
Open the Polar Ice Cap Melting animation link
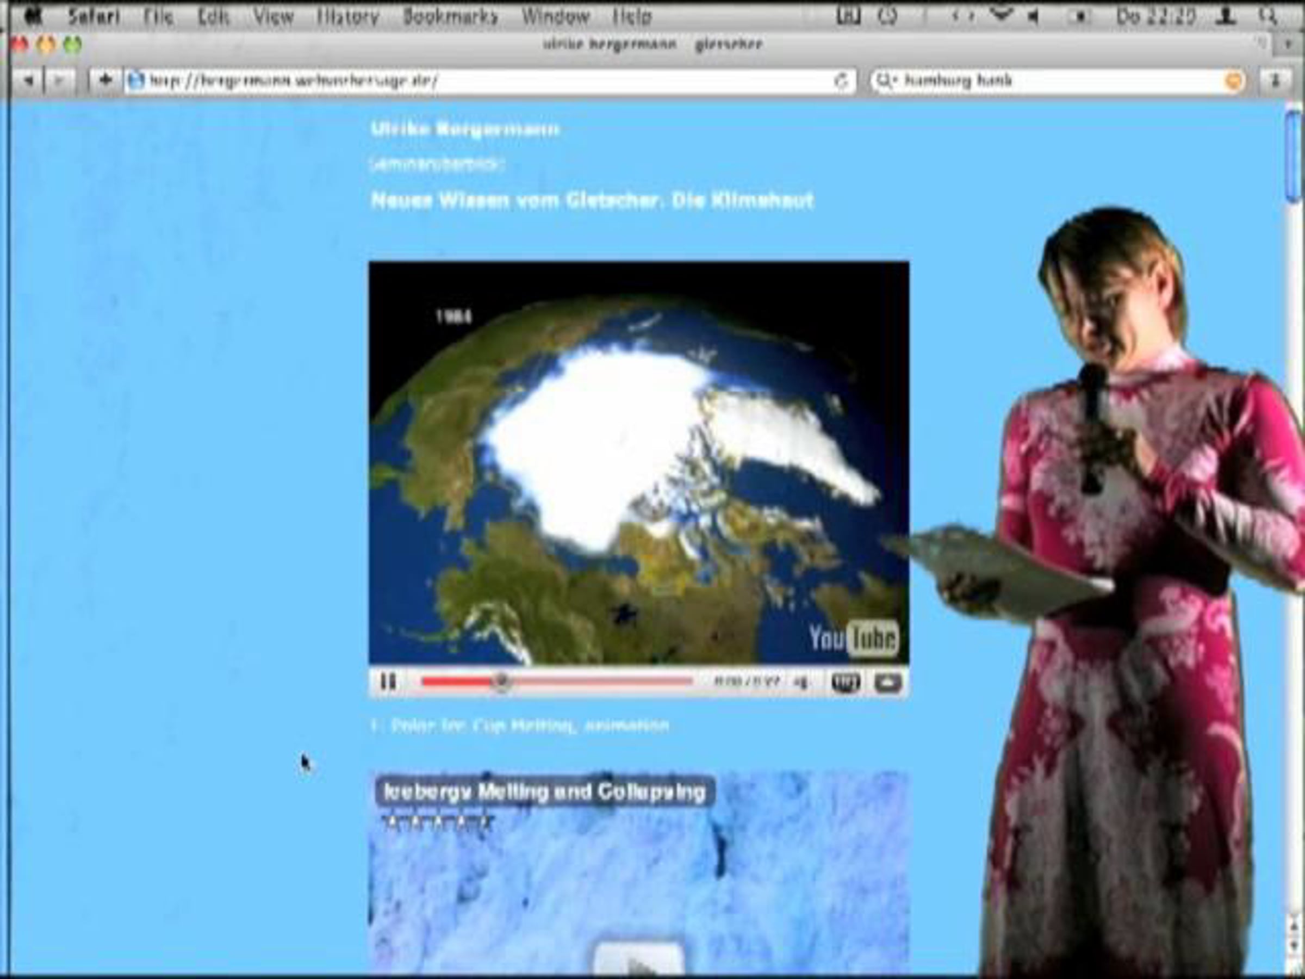(x=529, y=725)
